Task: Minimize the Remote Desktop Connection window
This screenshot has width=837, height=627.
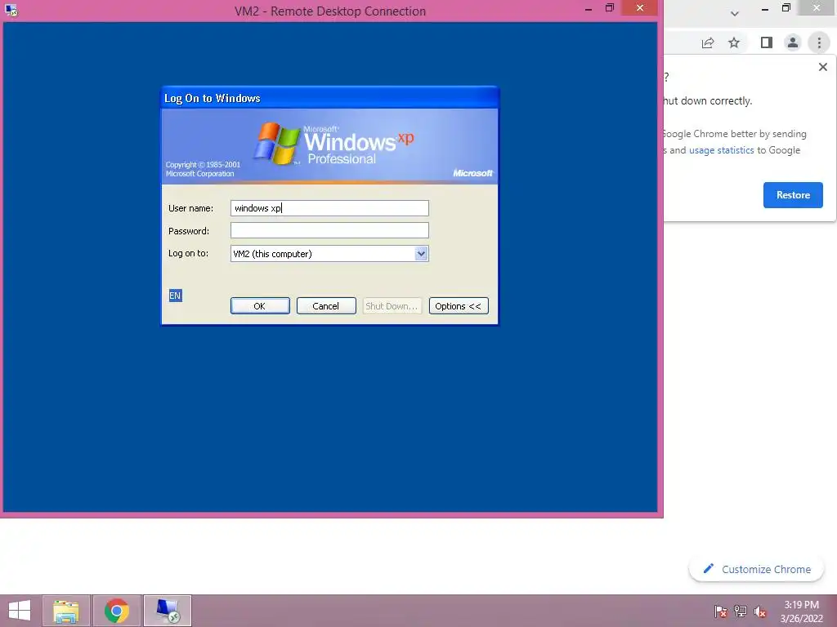Action: point(589,8)
